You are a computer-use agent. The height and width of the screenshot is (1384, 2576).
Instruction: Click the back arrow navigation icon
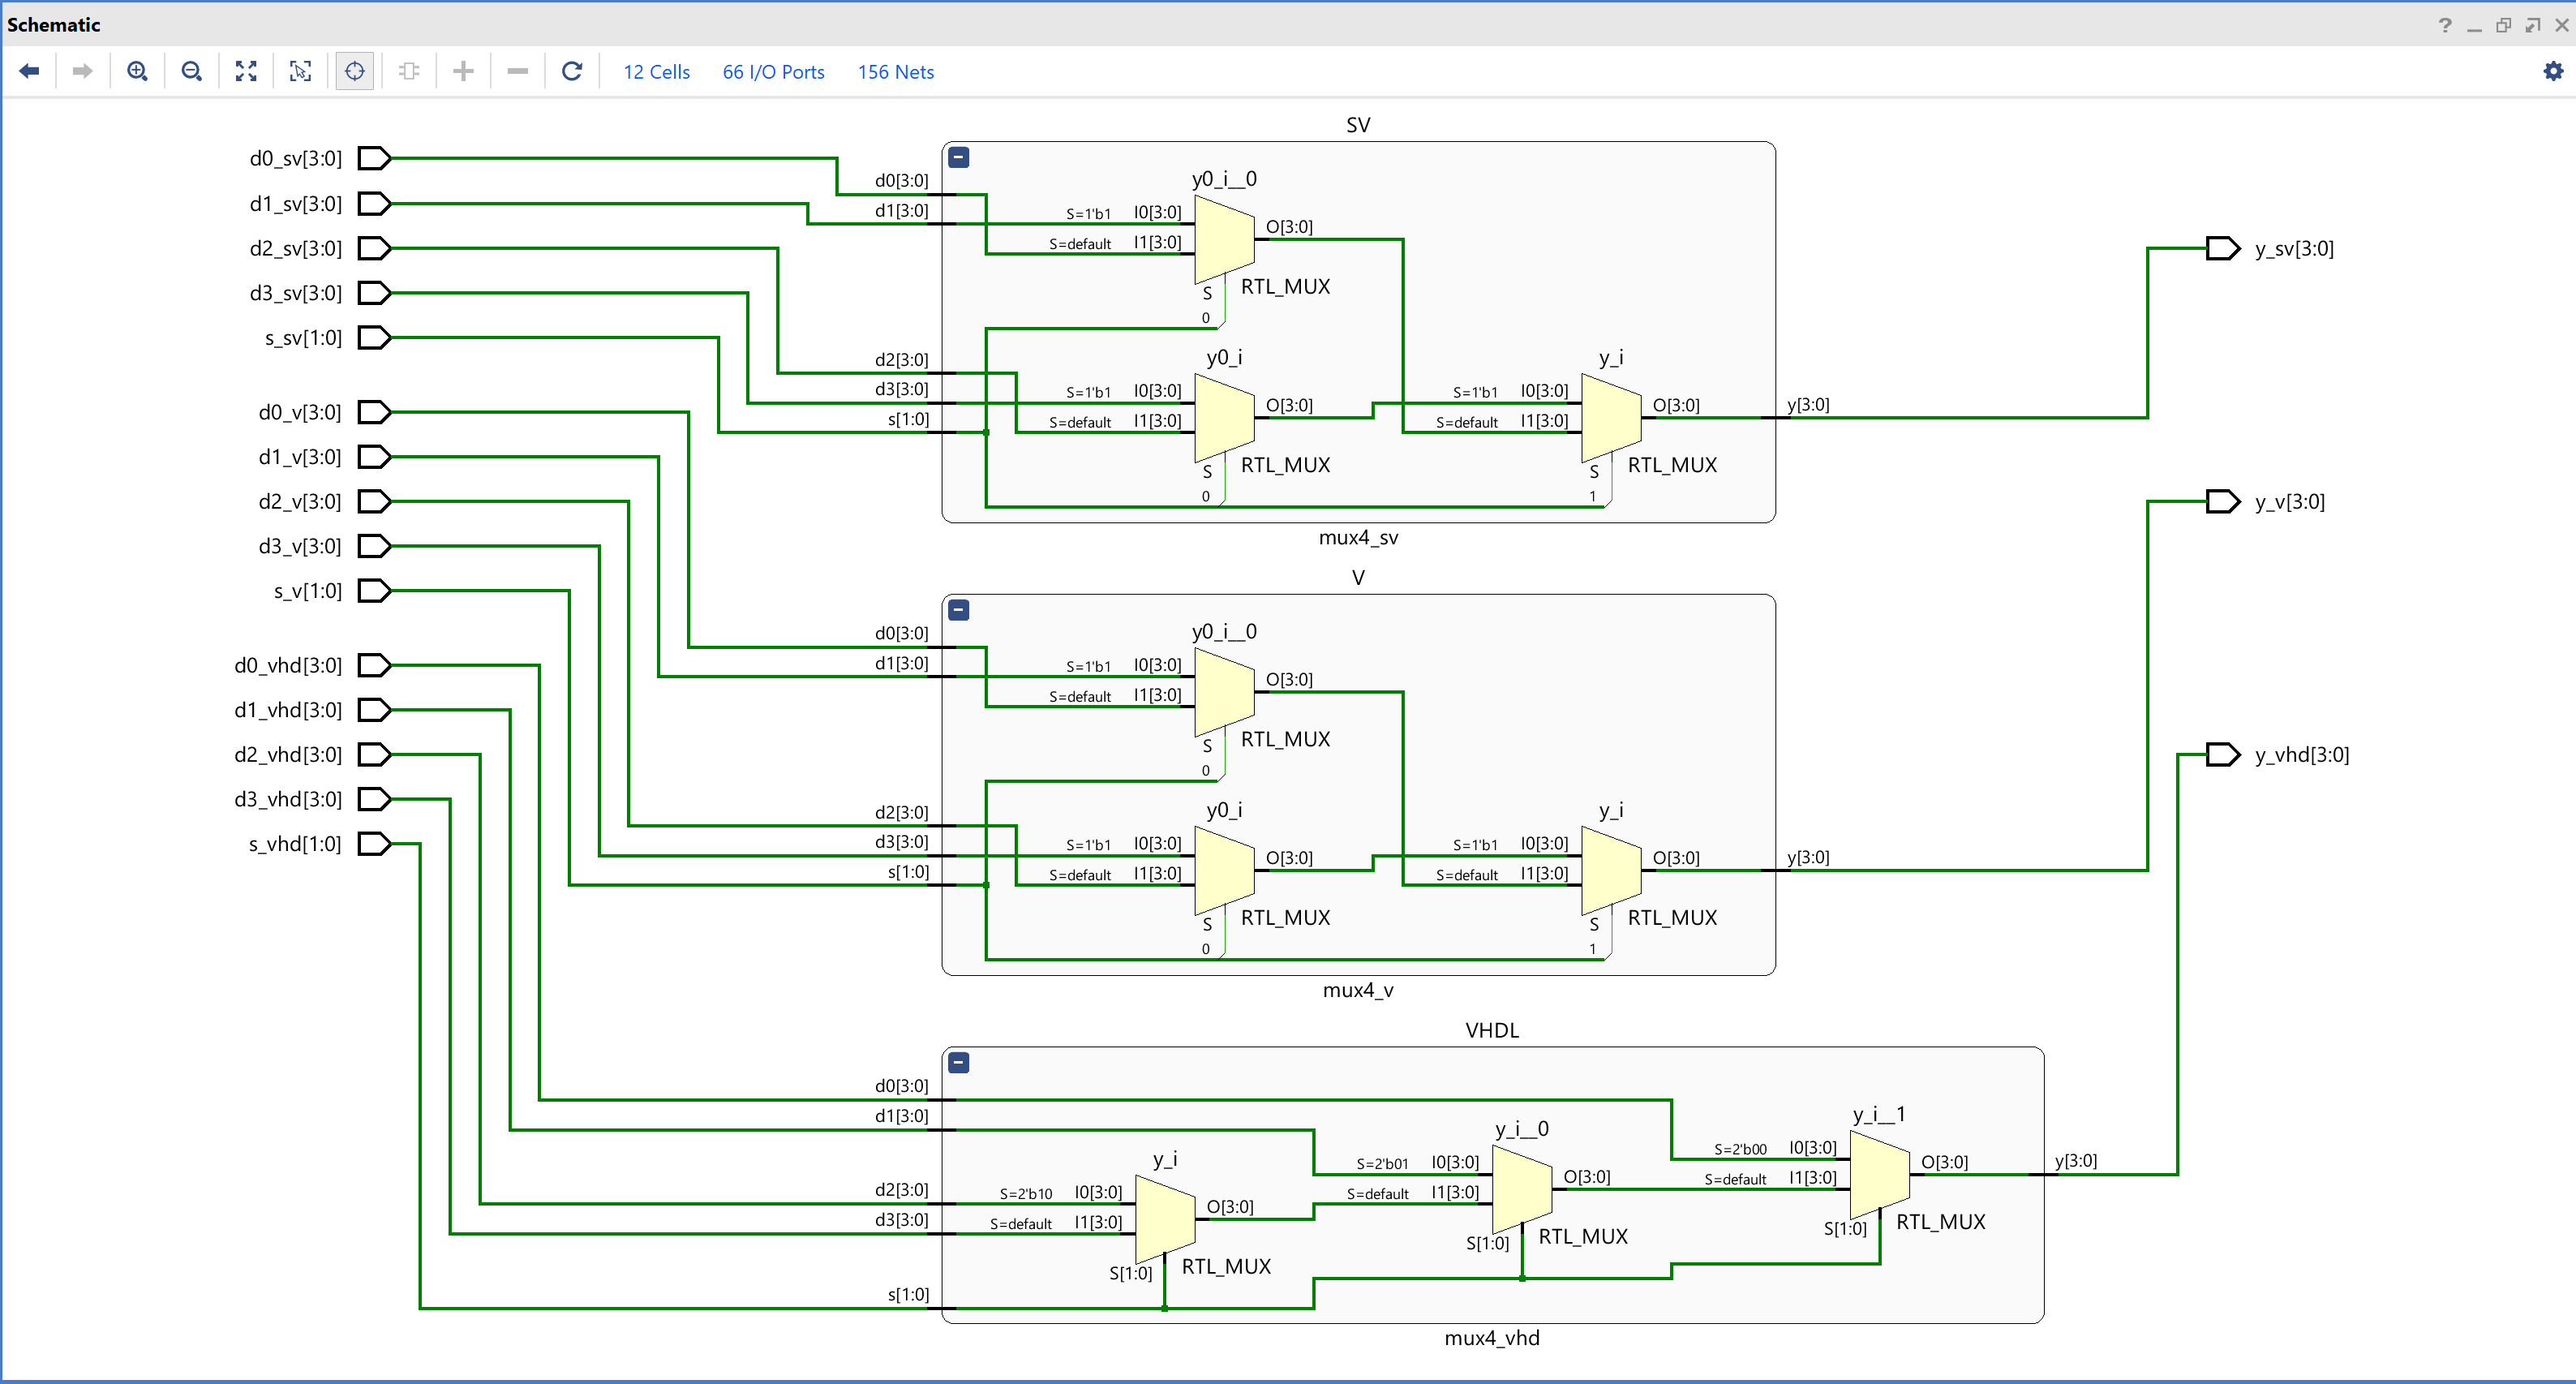(29, 71)
